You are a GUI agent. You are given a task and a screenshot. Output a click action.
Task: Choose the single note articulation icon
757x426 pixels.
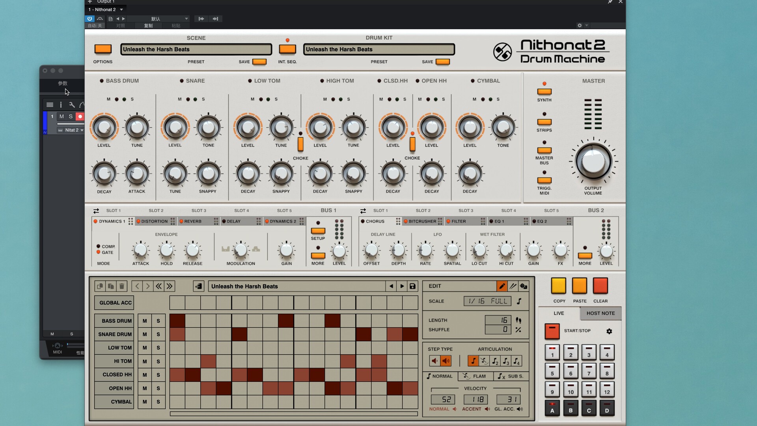click(473, 361)
